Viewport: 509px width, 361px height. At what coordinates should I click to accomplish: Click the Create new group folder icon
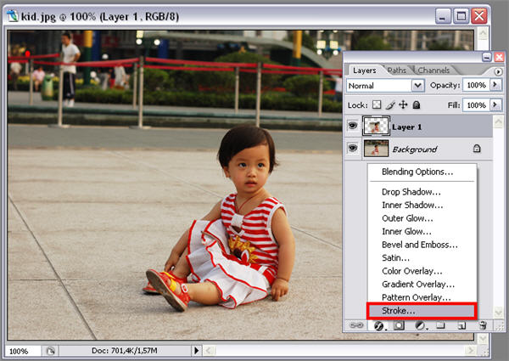440,325
